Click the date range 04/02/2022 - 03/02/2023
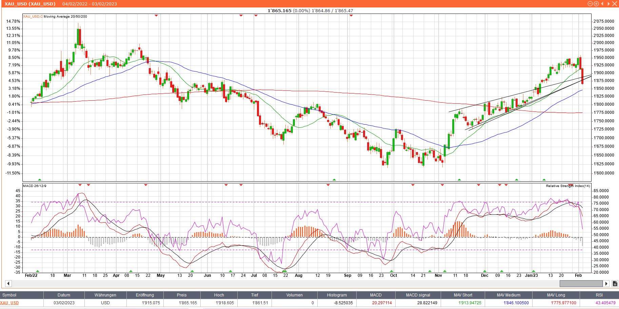This screenshot has width=619, height=309. coord(89,4)
